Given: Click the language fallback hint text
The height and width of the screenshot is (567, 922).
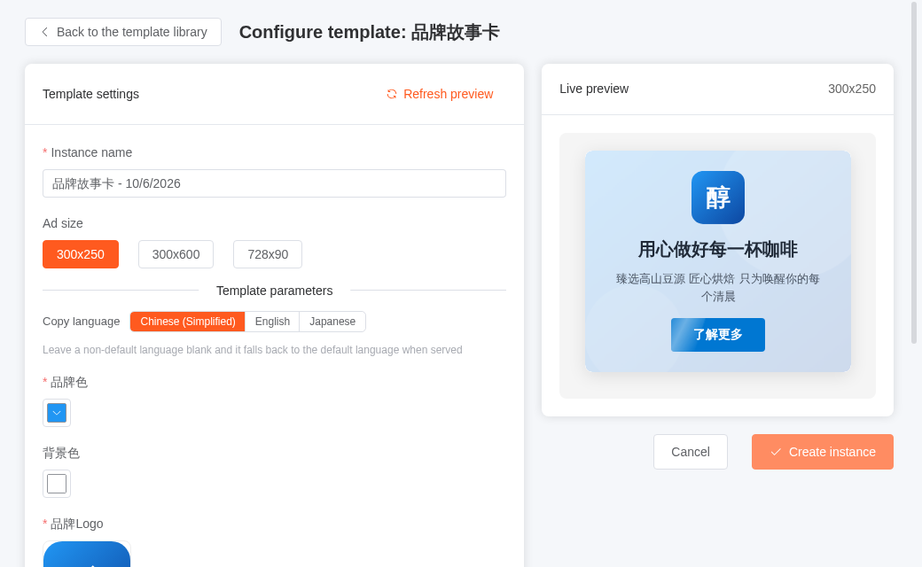Looking at the screenshot, I should 253,350.
